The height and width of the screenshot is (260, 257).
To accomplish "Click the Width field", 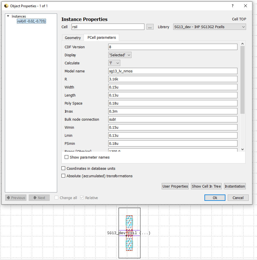I will [x=173, y=87].
